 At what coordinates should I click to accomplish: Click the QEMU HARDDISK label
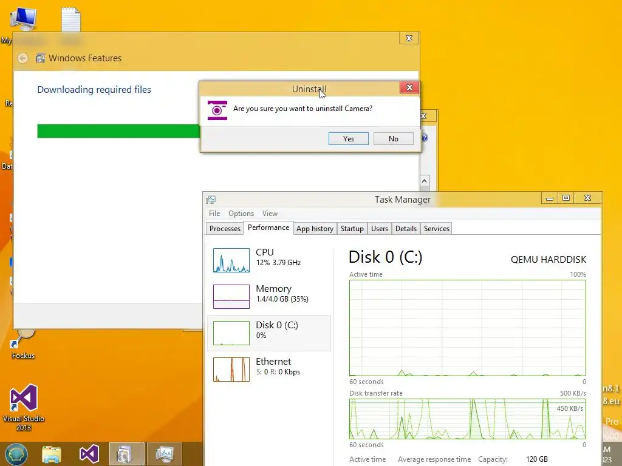pos(549,260)
